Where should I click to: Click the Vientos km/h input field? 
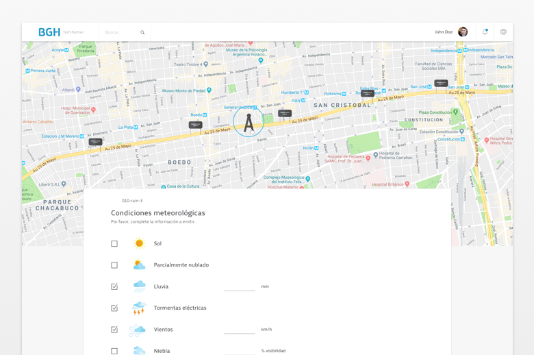click(x=240, y=330)
